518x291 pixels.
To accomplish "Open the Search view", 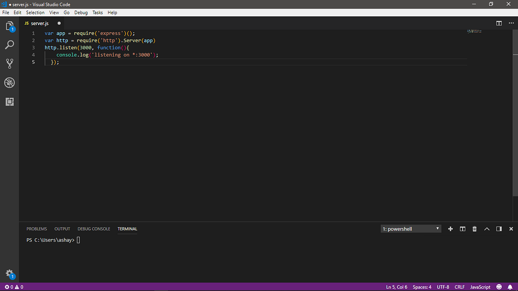I will pos(9,44).
